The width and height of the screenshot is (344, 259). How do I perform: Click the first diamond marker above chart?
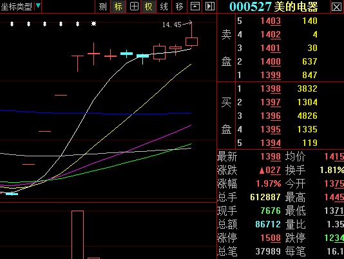12,24
